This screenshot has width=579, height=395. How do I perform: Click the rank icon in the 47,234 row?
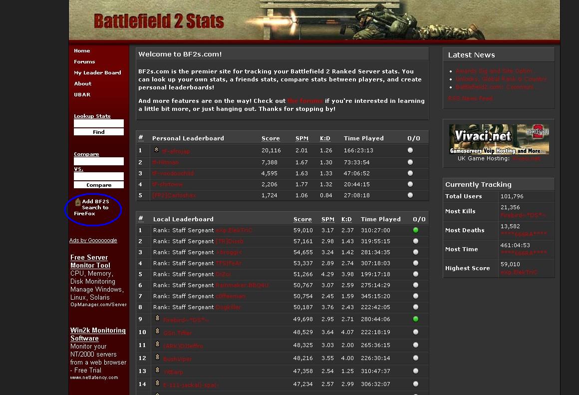coord(157,383)
